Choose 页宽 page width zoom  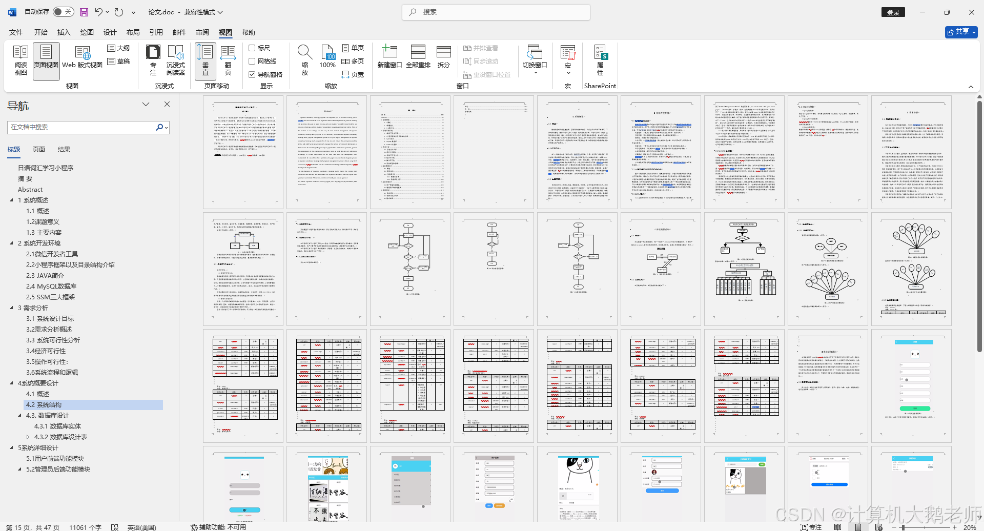coord(353,74)
